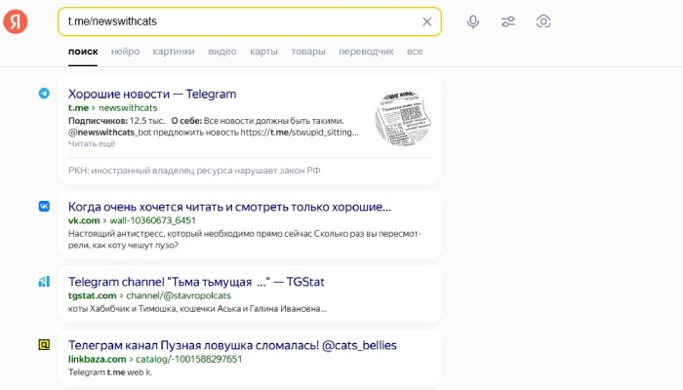Click VK favicon beside second result

[44, 207]
